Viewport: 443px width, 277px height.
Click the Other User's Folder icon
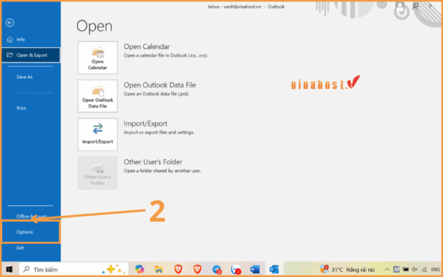98,172
